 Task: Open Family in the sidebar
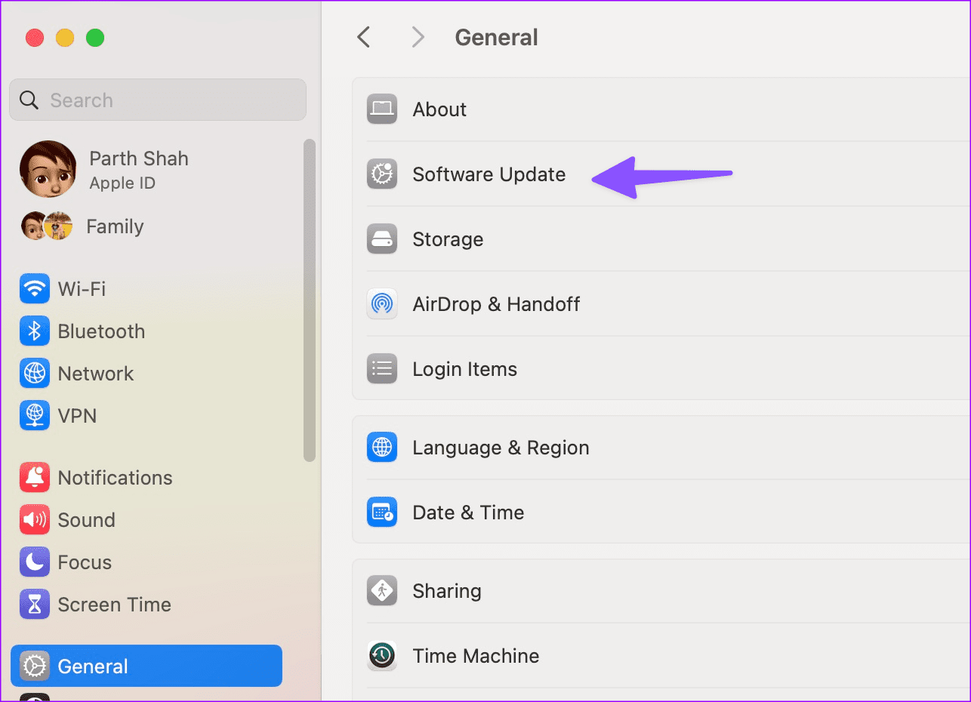point(146,226)
